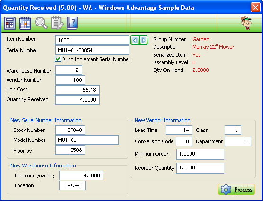
Task: Open the calculator tool icon
Action: tap(9, 23)
